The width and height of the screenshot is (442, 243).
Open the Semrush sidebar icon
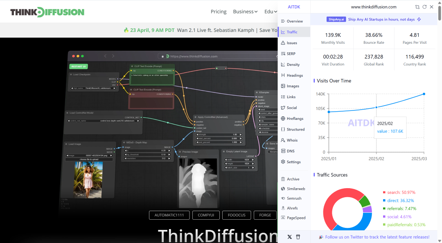click(283, 198)
